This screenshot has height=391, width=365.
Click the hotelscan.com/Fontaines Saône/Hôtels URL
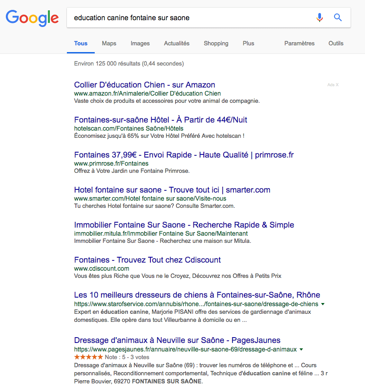(129, 128)
